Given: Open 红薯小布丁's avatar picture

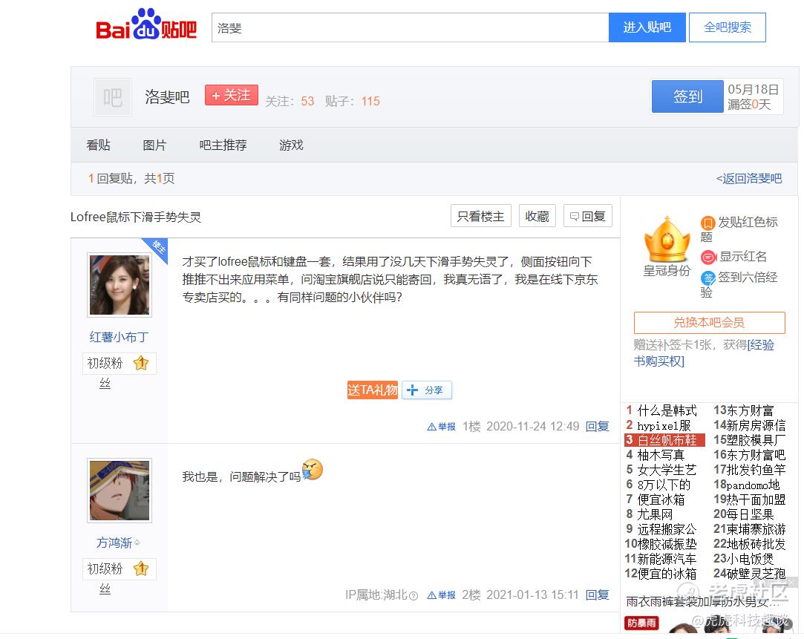Looking at the screenshot, I should (120, 285).
